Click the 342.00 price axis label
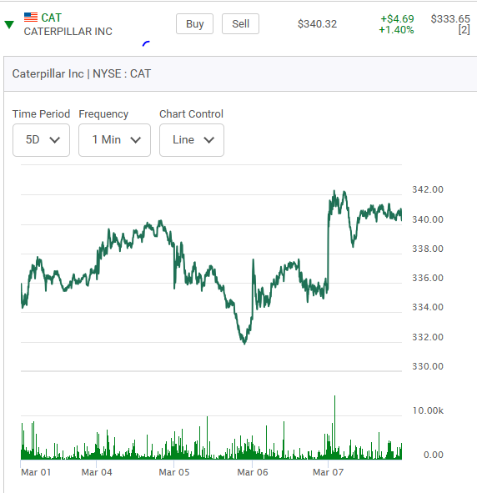Viewport: 477px width, 493px height. [x=428, y=189]
